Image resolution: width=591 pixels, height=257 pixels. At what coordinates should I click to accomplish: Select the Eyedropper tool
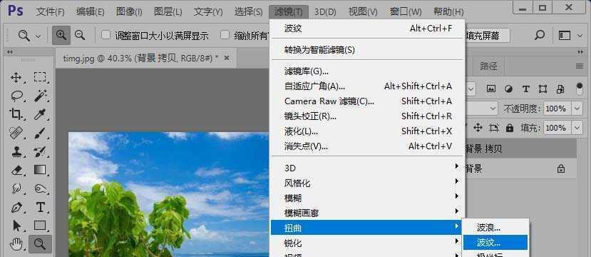pos(40,114)
